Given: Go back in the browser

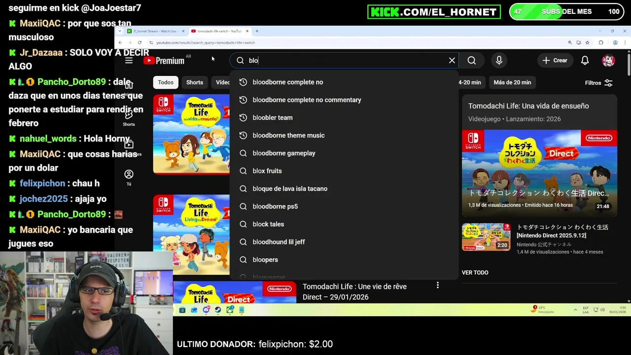Looking at the screenshot, I should point(120,42).
